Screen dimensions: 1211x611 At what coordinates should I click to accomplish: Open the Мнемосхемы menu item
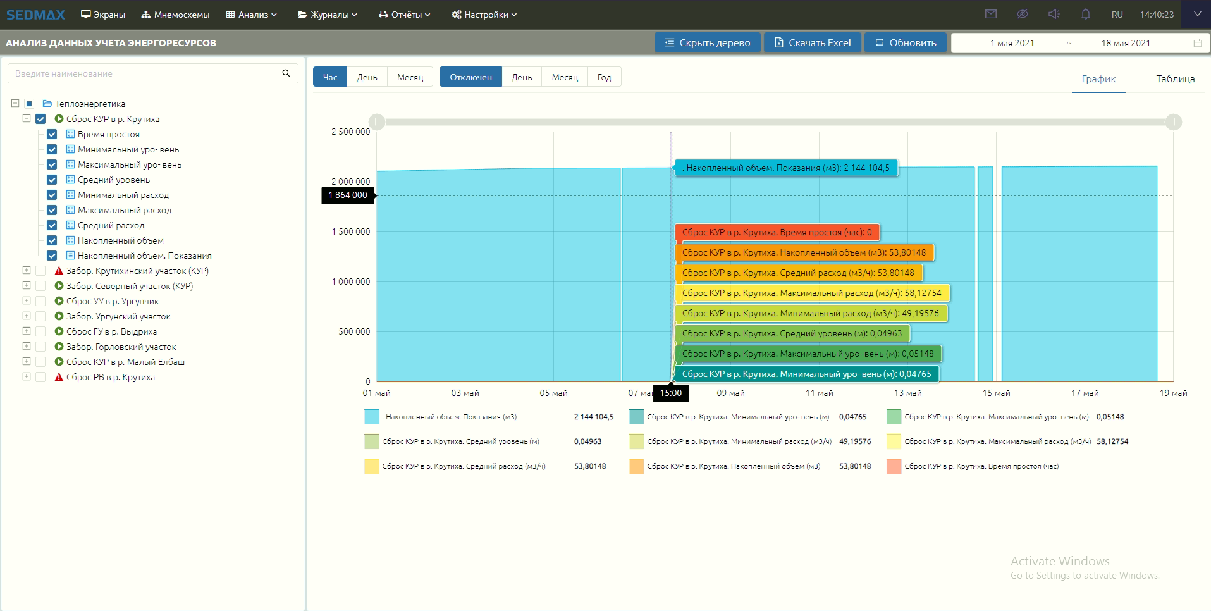point(175,15)
